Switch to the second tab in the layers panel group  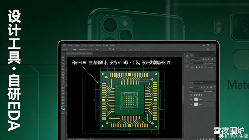(197, 83)
